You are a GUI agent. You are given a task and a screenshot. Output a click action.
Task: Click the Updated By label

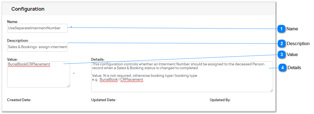pos(220,100)
